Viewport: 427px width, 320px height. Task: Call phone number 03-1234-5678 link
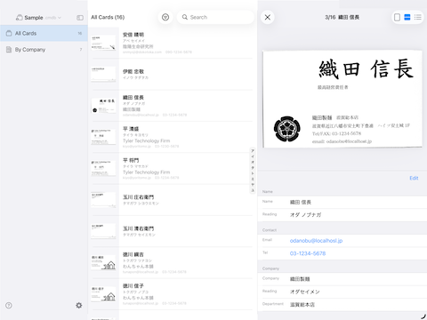point(308,253)
